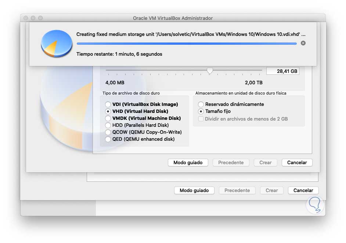The width and height of the screenshot is (346, 243).
Task: Click the 2,00 TB maximum size label
Action: click(x=254, y=83)
